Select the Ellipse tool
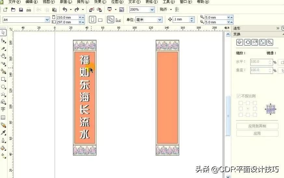Image resolution: width=284 pixels, height=178 pixels. tap(3, 87)
